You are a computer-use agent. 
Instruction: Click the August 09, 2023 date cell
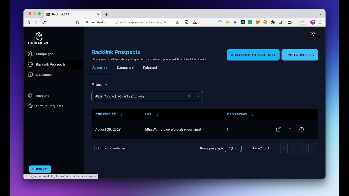[108, 130]
